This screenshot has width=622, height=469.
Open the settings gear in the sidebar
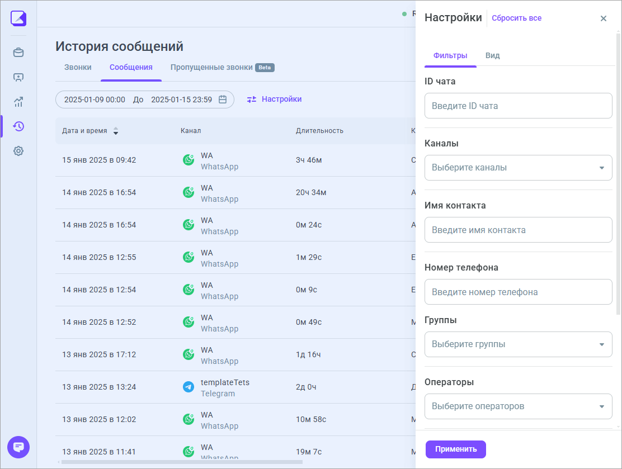pos(18,151)
